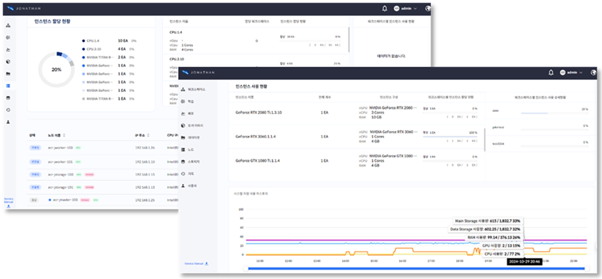Select the 'GeForce GTX 1080 Ti.1.1.4' instance name
This screenshot has height=279, width=602.
257,161
